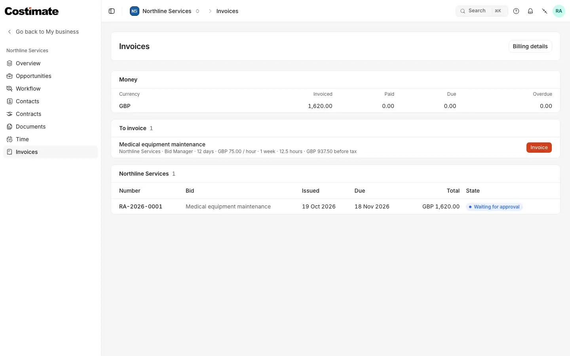Go to Opportunities page
Screen dimensions: 570x356
click(x=51, y=76)
